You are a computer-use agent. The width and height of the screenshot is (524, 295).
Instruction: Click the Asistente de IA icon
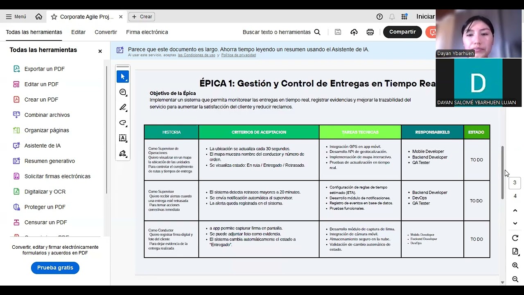coord(16,145)
